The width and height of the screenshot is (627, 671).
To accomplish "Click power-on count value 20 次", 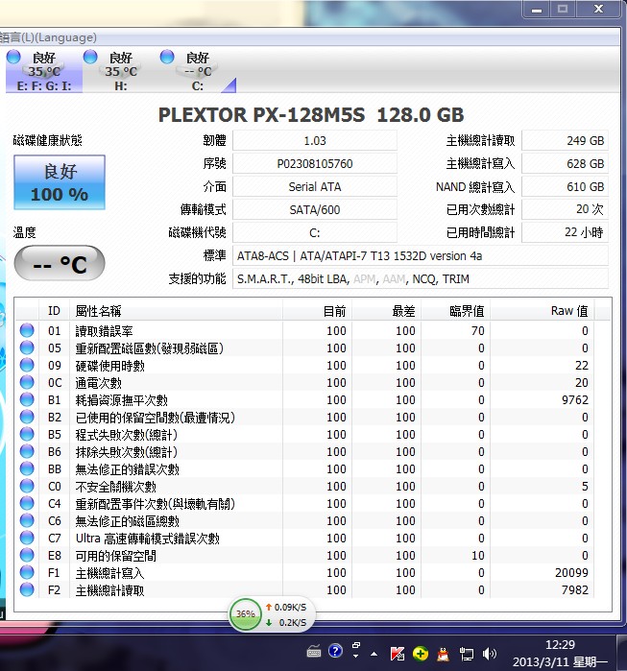I will [x=565, y=209].
